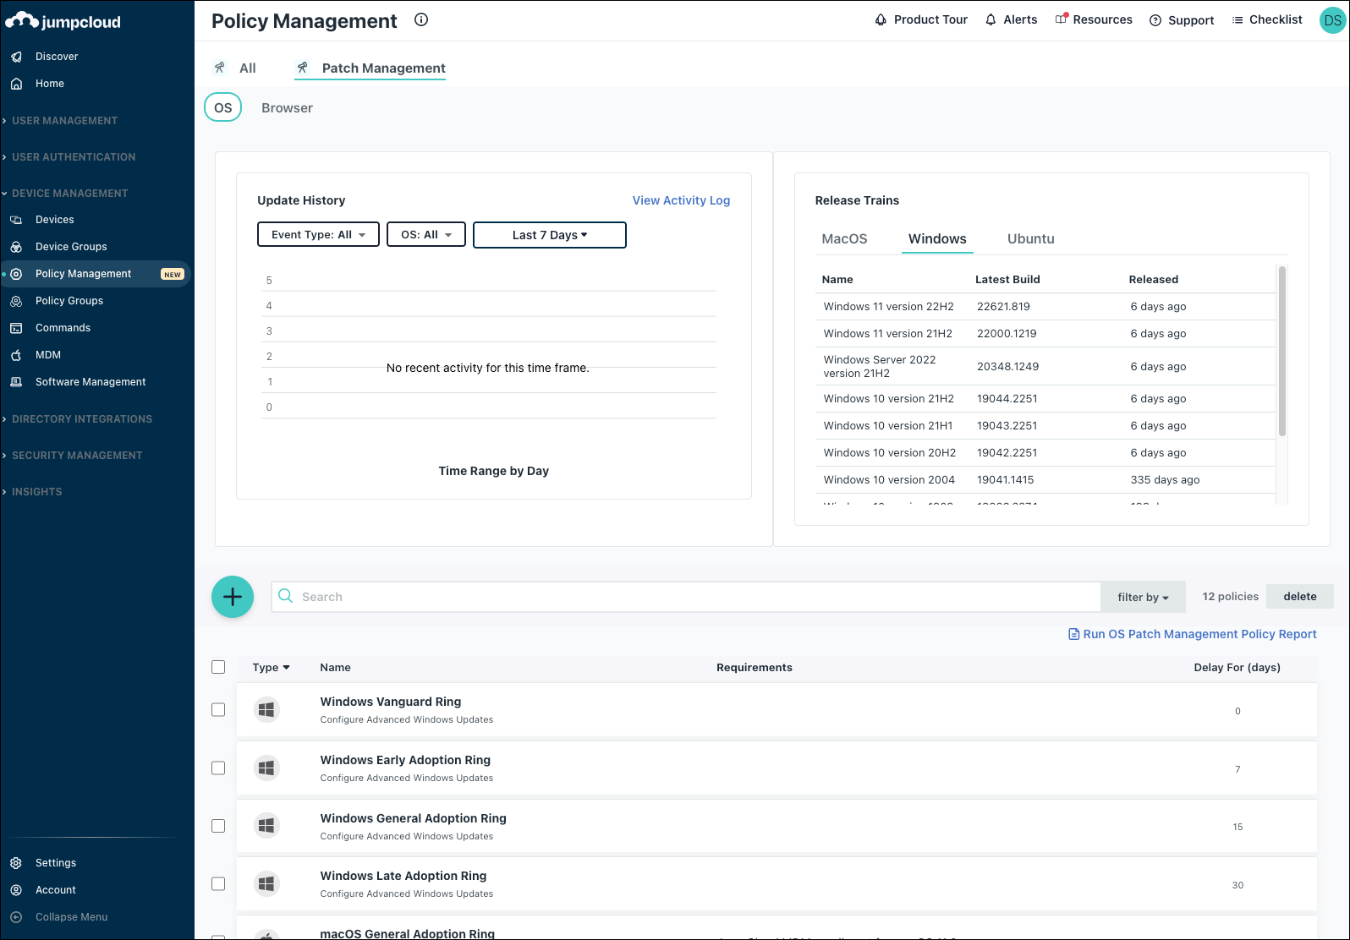
Task: Switch to the MacOS release trains tab
Action: 844,239
